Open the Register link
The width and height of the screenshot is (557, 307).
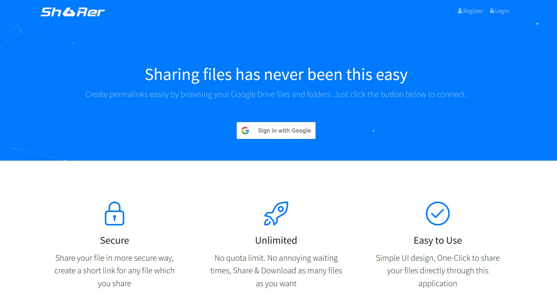click(x=470, y=11)
